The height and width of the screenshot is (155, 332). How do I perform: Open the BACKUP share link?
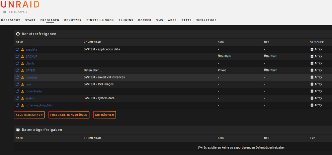pyautogui.click(x=31, y=56)
